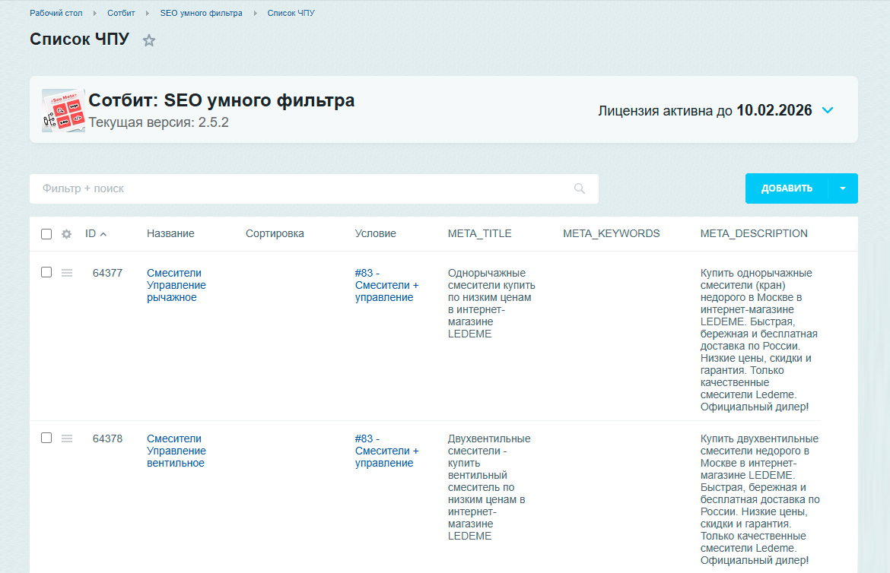Click the Добавить button
Viewport: 890px width, 573px height.
pos(787,188)
